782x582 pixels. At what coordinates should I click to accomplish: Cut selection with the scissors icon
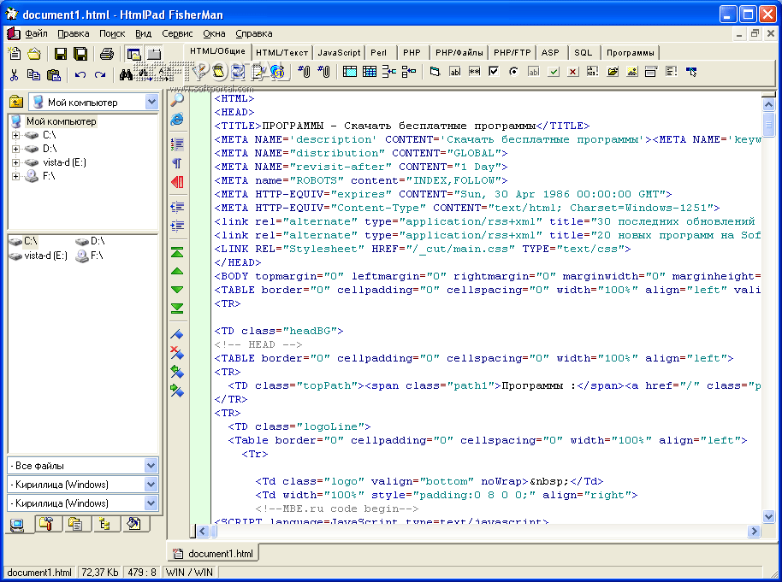click(14, 74)
